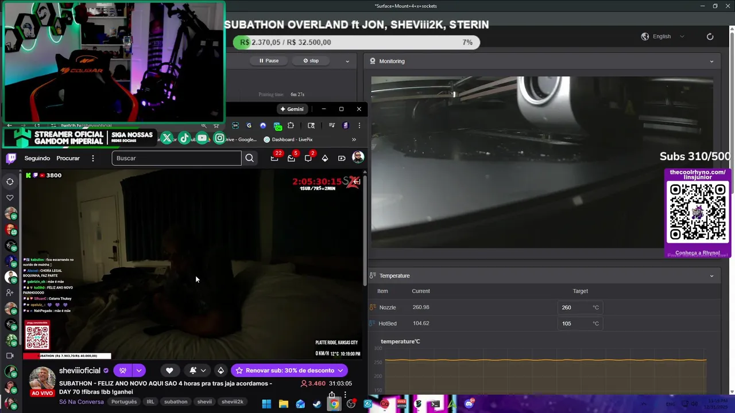Open Chrome three-dot menu
Viewport: 735px width, 413px height.
pos(359,126)
